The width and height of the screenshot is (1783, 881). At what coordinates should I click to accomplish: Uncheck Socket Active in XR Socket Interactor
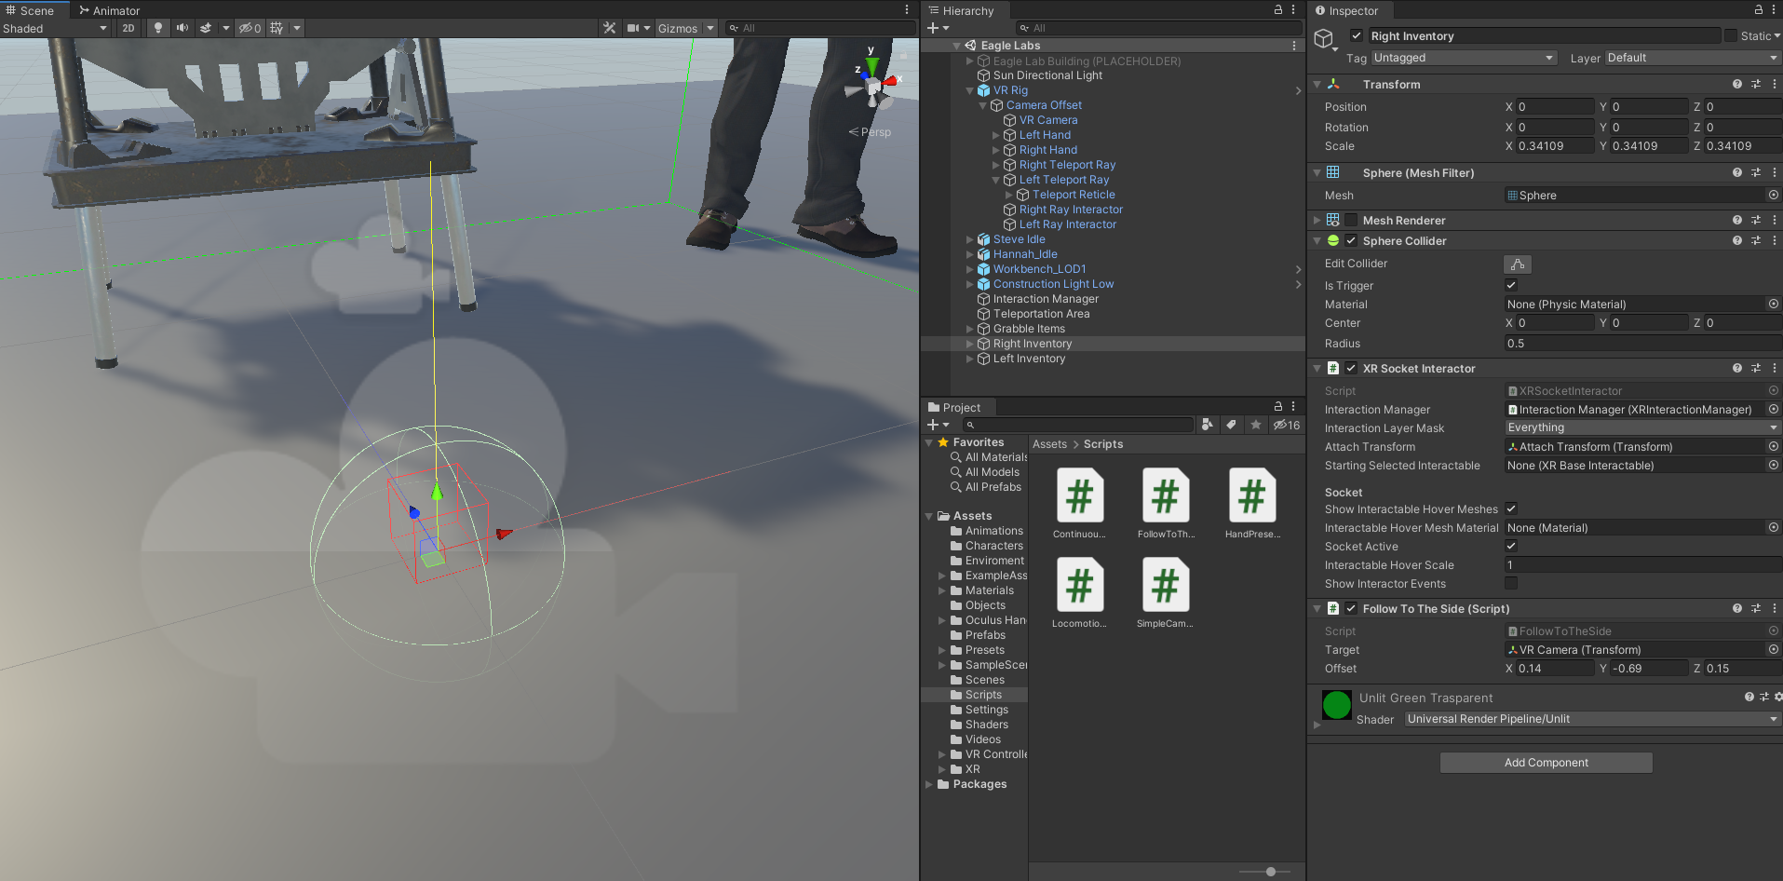pyautogui.click(x=1510, y=546)
